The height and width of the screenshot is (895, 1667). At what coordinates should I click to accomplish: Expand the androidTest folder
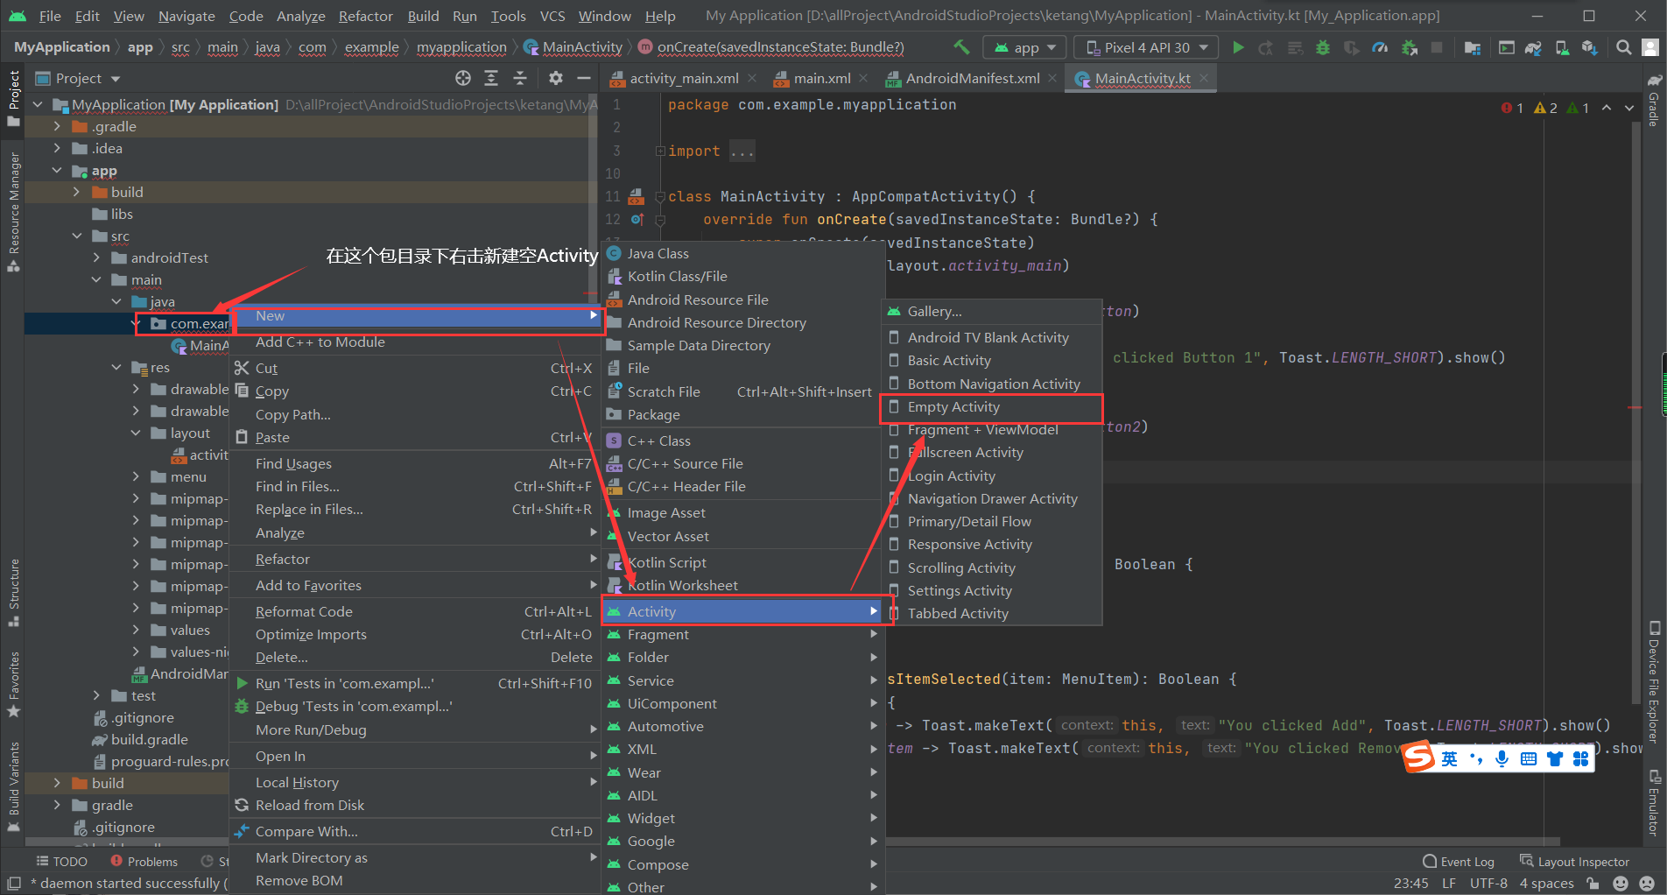[96, 257]
